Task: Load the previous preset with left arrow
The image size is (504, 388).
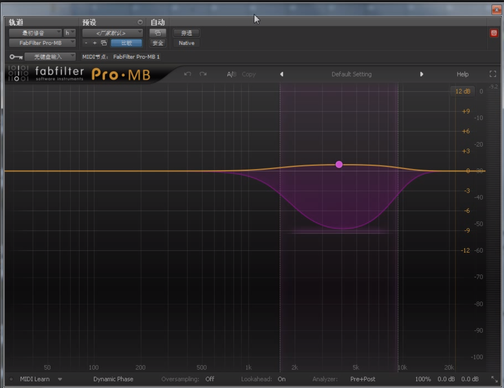Action: click(x=282, y=74)
